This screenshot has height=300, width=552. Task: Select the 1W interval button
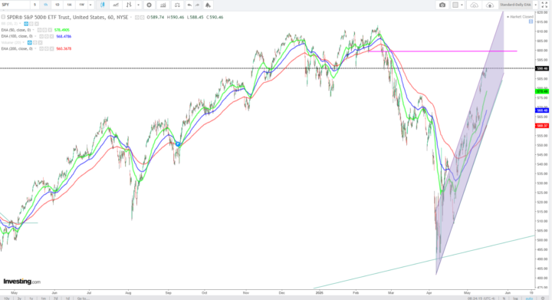(x=82, y=5)
